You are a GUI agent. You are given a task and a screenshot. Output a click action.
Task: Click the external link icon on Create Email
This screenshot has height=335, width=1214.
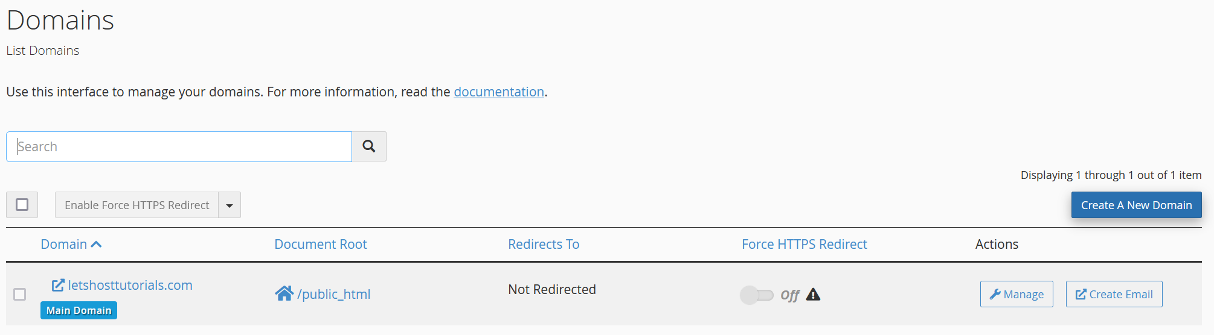[x=1081, y=294]
